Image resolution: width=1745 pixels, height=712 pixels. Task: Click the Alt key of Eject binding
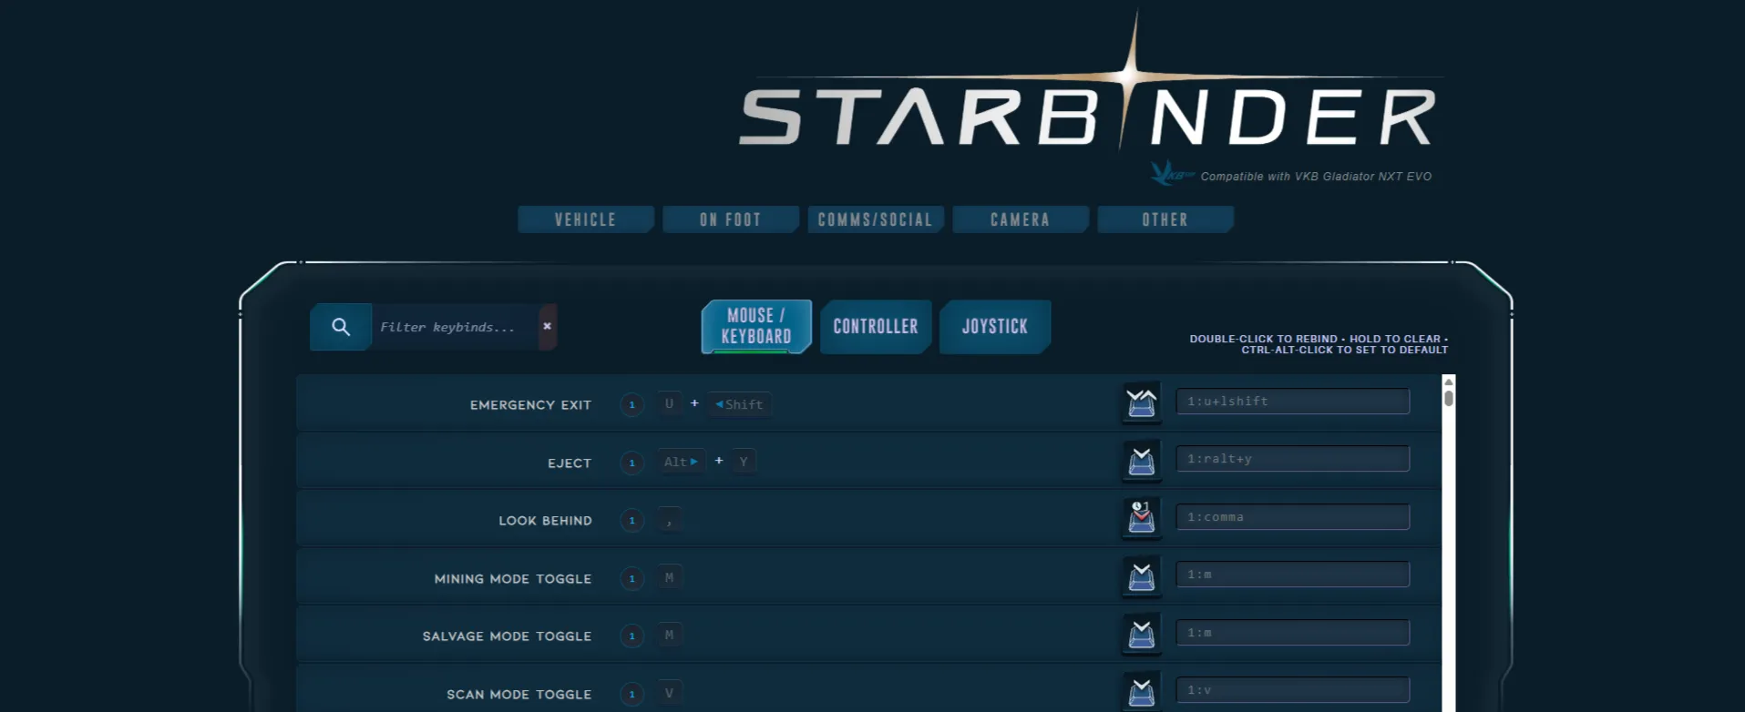coord(681,462)
